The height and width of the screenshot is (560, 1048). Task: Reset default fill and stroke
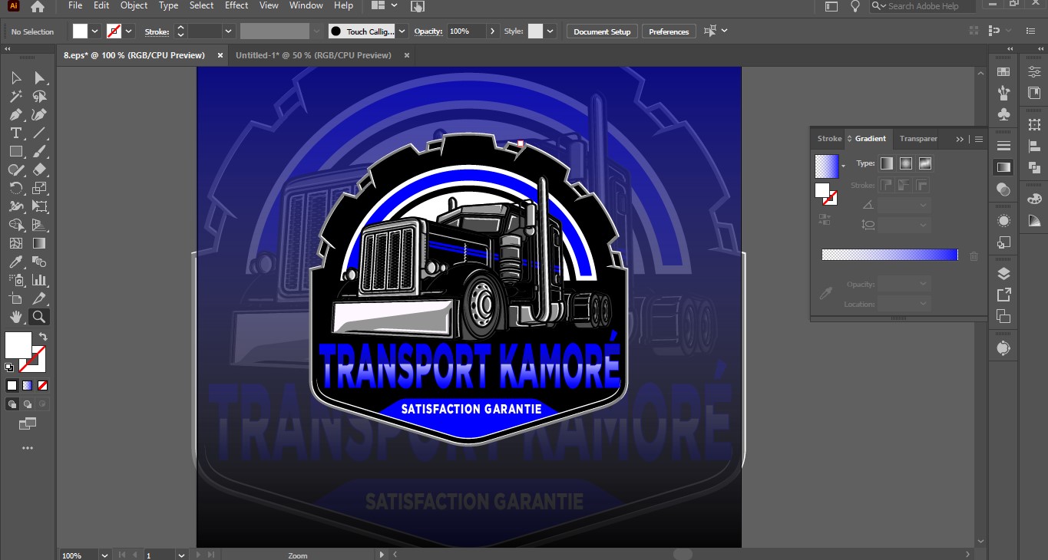(9, 367)
